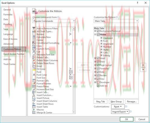The image size is (150, 123).
Task: Confirm with the OK button
Action: (126, 119)
